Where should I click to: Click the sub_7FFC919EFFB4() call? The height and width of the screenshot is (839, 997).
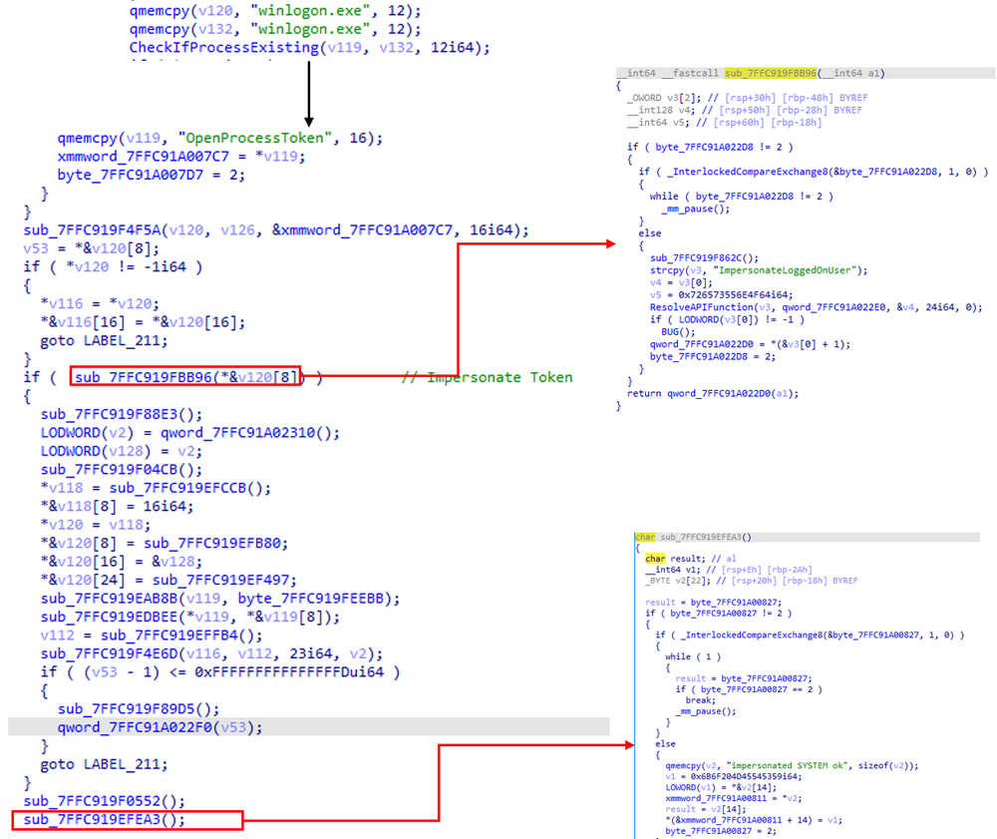[x=181, y=636]
